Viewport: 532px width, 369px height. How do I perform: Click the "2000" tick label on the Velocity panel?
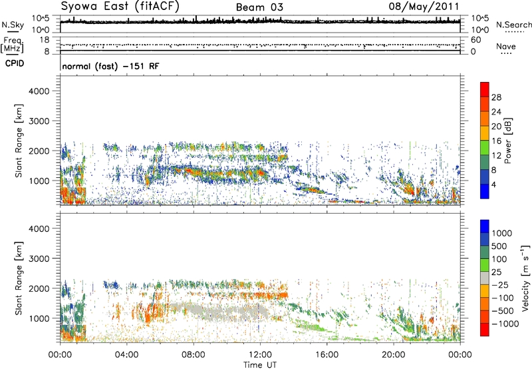pyautogui.click(x=39, y=288)
